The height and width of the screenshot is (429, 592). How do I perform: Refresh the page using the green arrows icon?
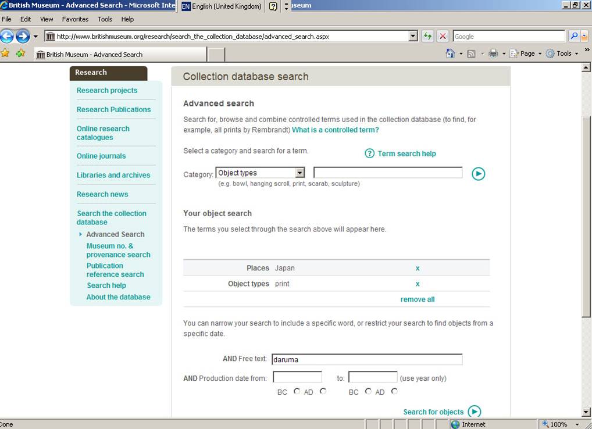pos(427,36)
